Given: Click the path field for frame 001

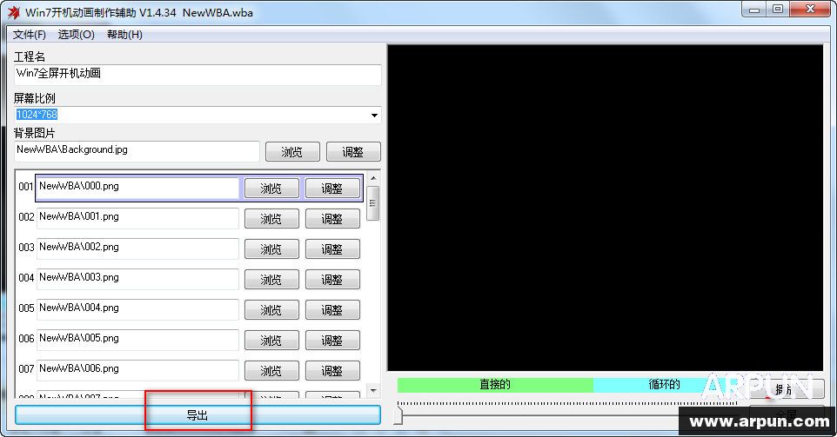Looking at the screenshot, I should click(137, 188).
